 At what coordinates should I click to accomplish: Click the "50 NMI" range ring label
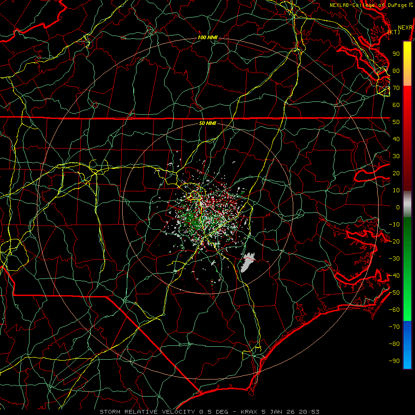click(x=207, y=123)
